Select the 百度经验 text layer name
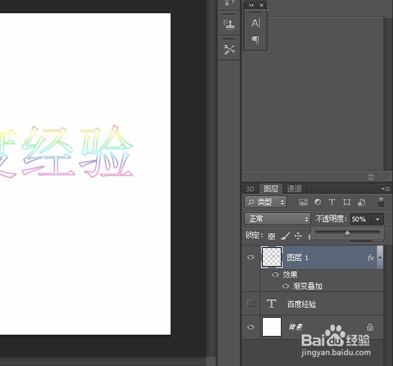This screenshot has width=393, height=366. [301, 304]
